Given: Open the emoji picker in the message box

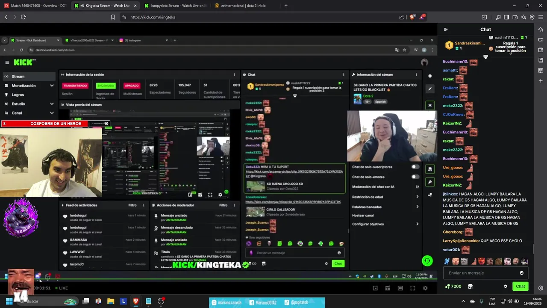Looking at the screenshot, I should pos(521,273).
